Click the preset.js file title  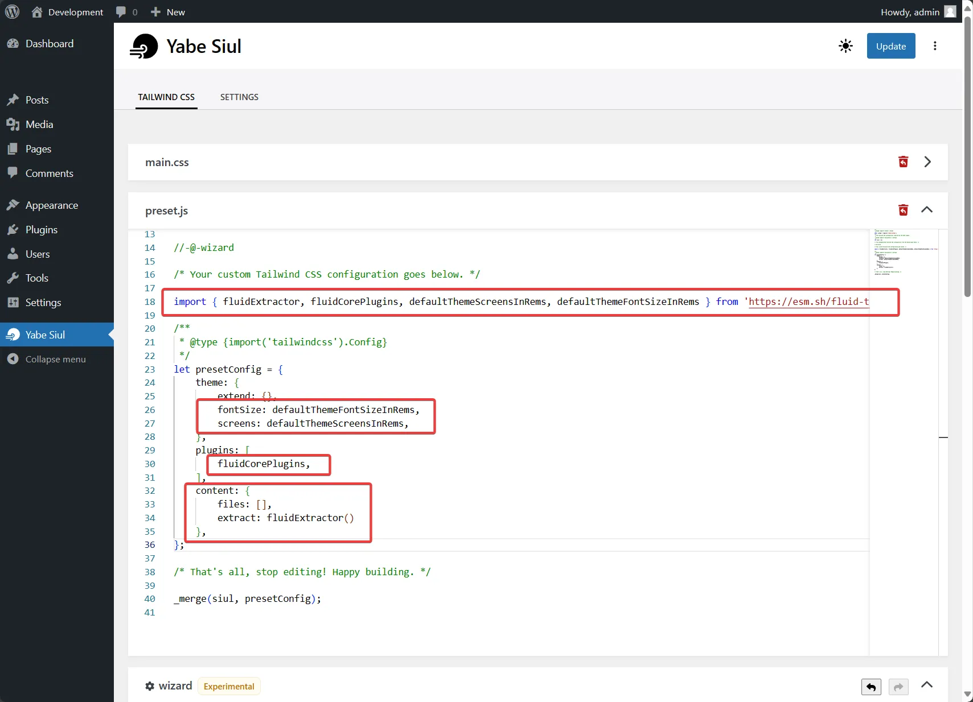(x=166, y=211)
